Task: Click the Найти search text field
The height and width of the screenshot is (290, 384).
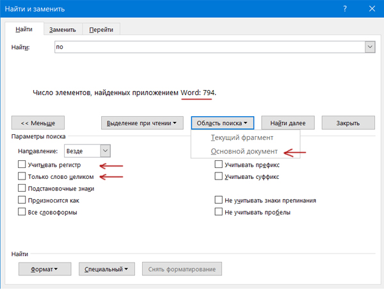Action: 209,47
